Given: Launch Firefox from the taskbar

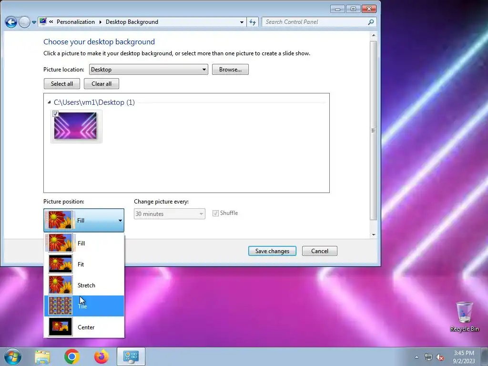Looking at the screenshot, I should (102, 356).
